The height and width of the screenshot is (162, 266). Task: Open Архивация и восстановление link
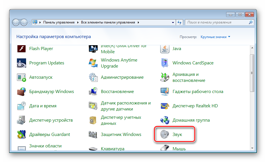click(189, 77)
